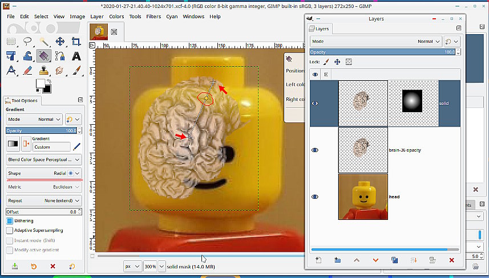
Task: Disable the Dithering checkbox
Action: [x=10, y=221]
